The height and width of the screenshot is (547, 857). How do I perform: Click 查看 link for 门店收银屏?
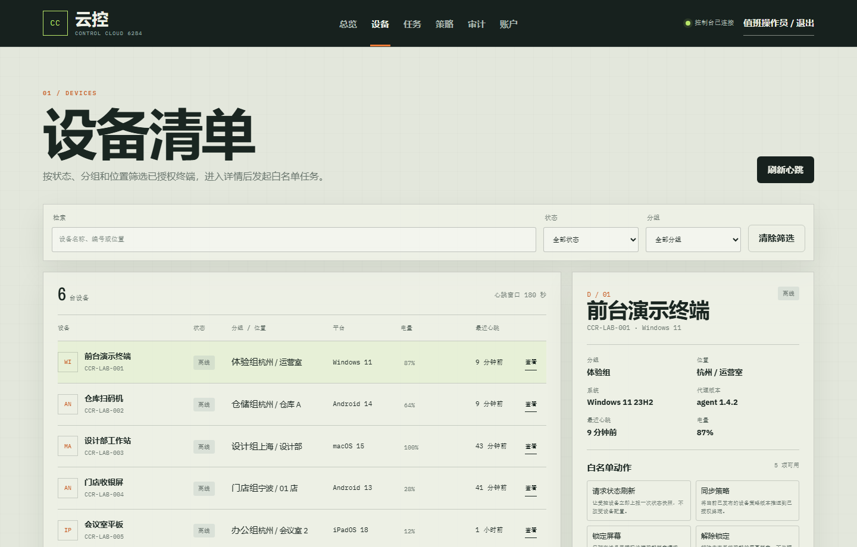[531, 488]
